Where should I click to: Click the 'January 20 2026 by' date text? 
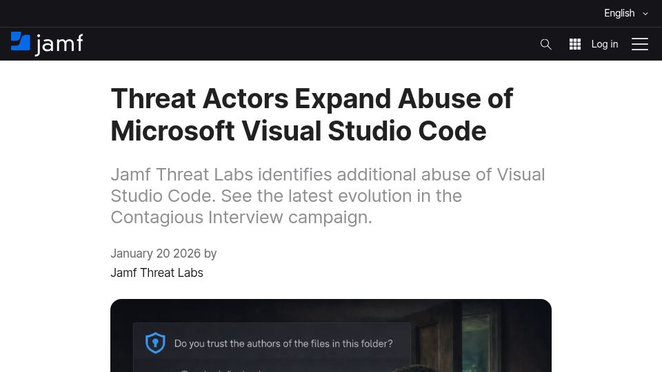(163, 254)
